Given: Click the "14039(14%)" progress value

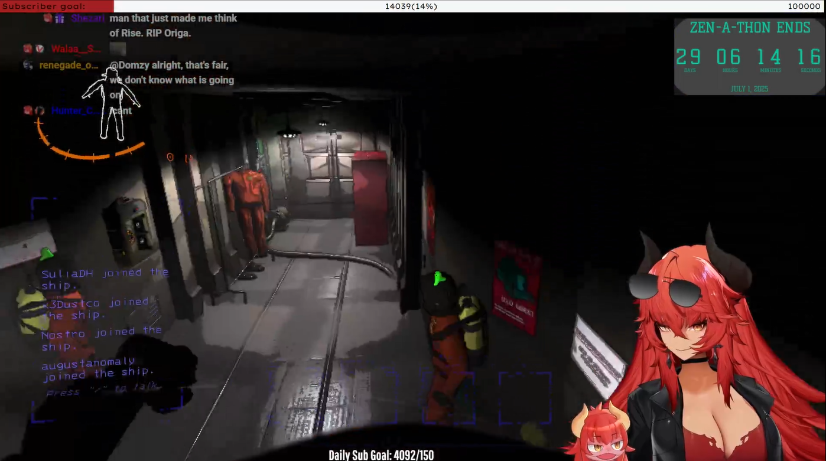Looking at the screenshot, I should point(411,6).
